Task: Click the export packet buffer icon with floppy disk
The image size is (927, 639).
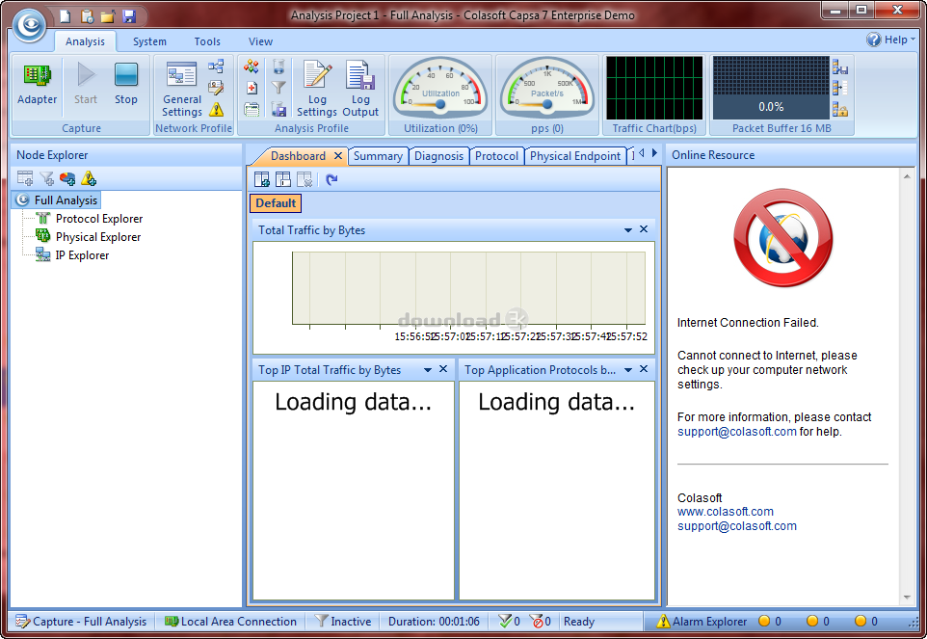Action: point(840,67)
